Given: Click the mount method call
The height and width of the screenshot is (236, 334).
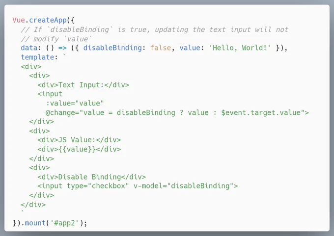Looking at the screenshot, I should [35, 223].
